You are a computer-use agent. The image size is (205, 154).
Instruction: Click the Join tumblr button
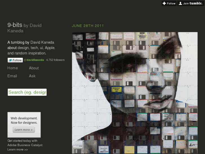(x=191, y=3)
